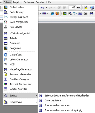Launch the MySQL-Assistent menu entry
The image size is (95, 113).
pyautogui.click(x=20, y=17)
